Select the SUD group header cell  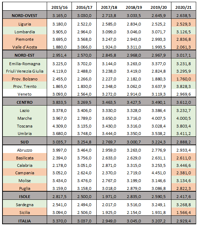coord(24,142)
